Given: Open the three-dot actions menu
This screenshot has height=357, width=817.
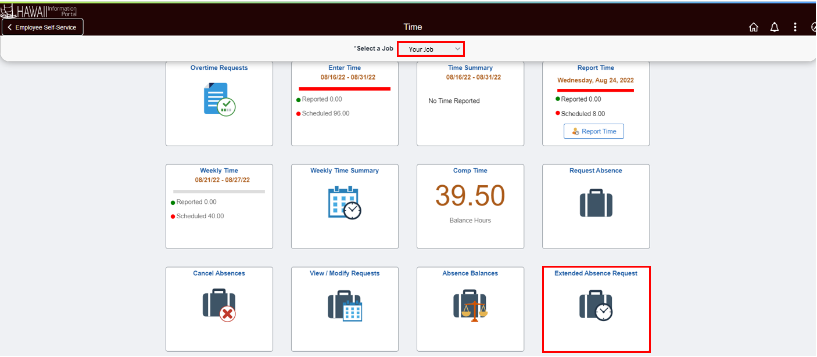Looking at the screenshot, I should point(795,27).
